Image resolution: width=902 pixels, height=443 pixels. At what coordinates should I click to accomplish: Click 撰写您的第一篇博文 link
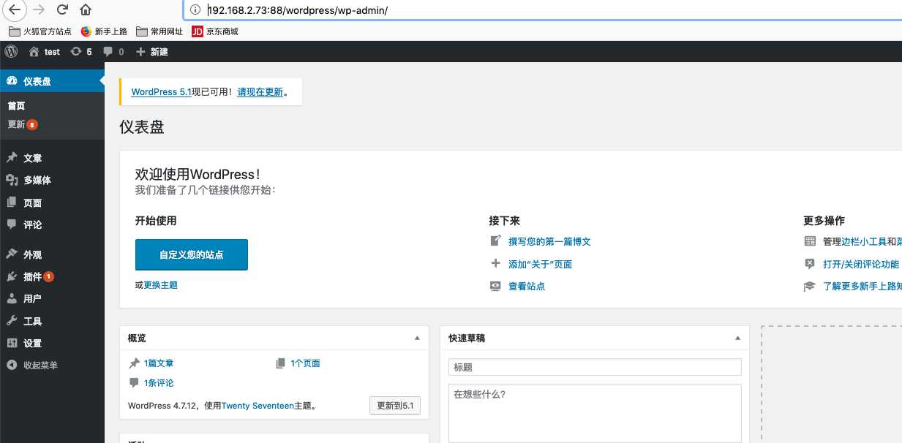(549, 242)
